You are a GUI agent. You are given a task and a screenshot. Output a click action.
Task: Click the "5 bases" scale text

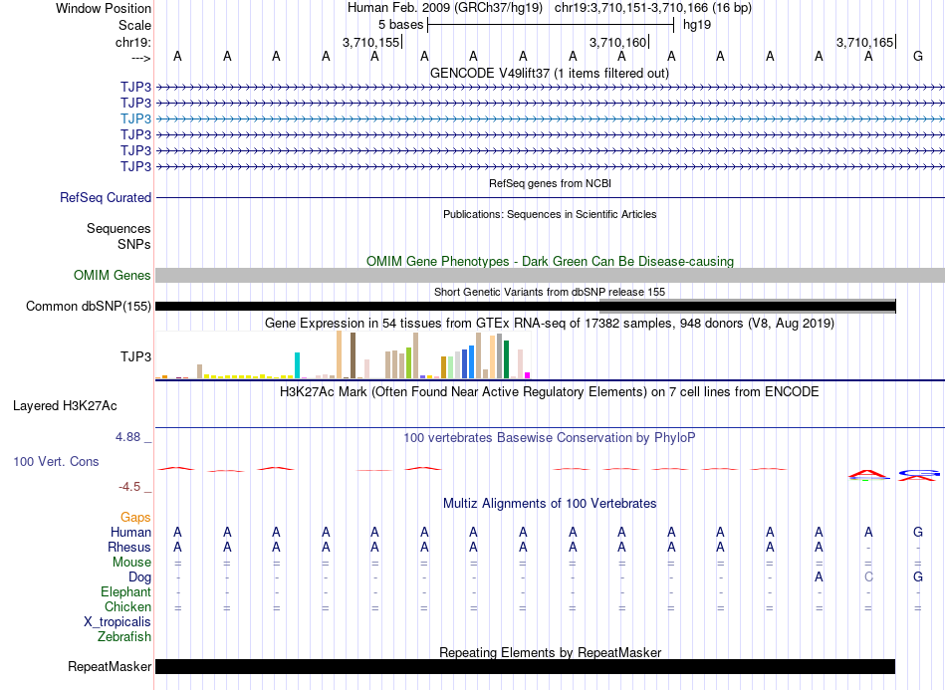point(400,25)
